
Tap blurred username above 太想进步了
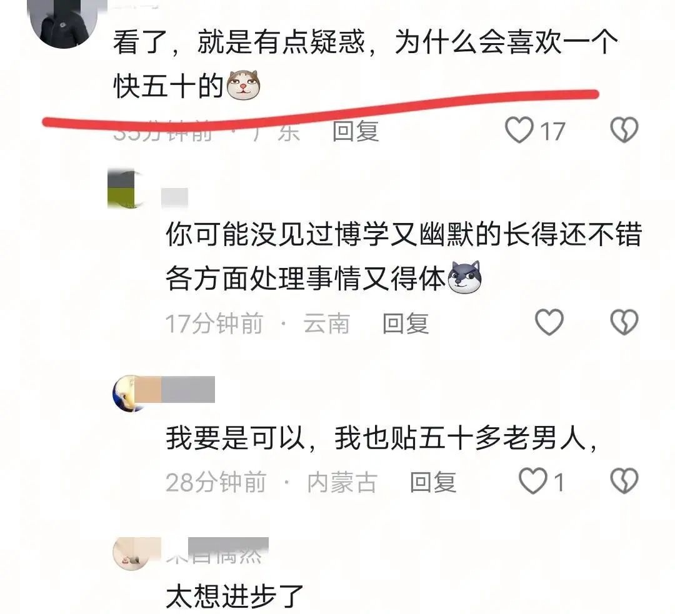(x=217, y=551)
